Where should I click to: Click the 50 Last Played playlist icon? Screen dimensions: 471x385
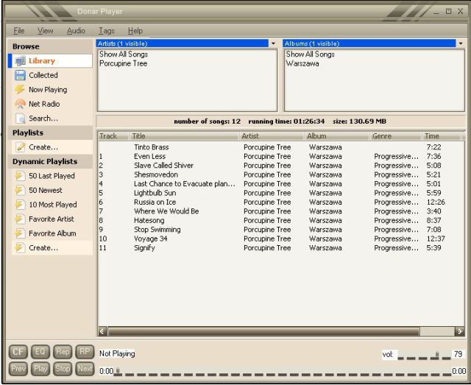20,176
